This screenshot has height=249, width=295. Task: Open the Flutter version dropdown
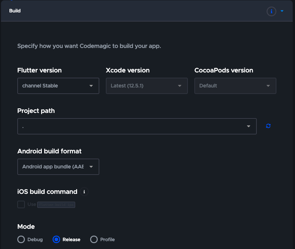[x=58, y=86]
